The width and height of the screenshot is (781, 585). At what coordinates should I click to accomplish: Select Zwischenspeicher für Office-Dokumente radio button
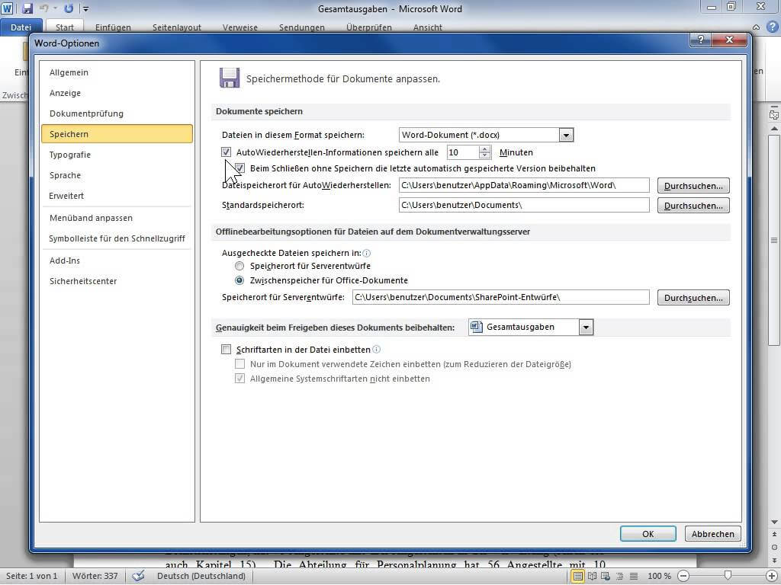[239, 280]
